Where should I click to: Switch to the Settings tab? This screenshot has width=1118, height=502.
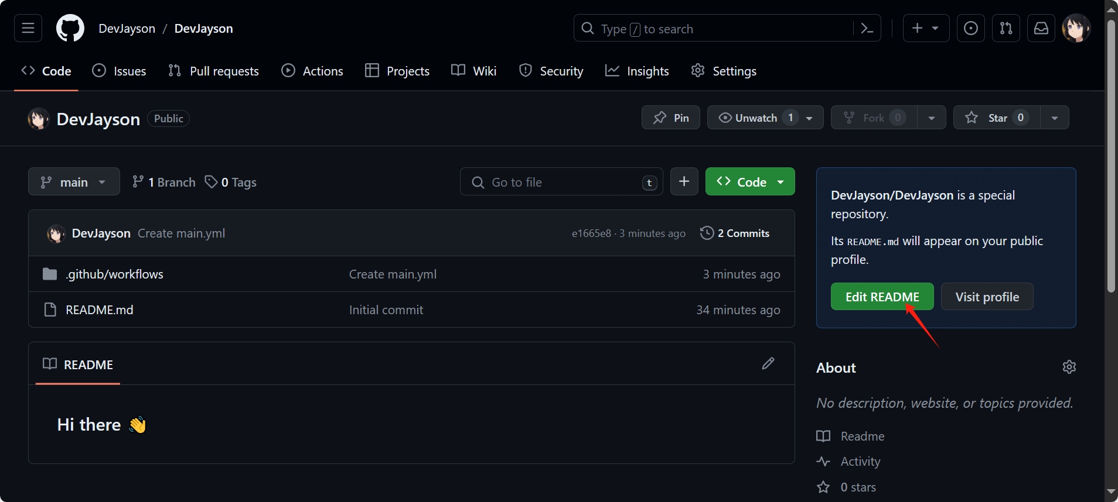click(724, 71)
